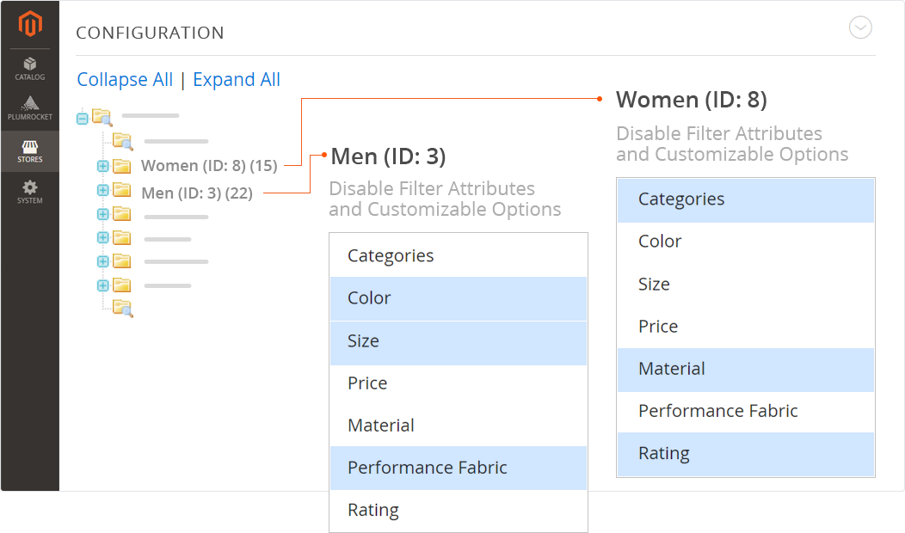Open the System sidebar menu
Image resolution: width=905 pixels, height=533 pixels.
coord(30,192)
